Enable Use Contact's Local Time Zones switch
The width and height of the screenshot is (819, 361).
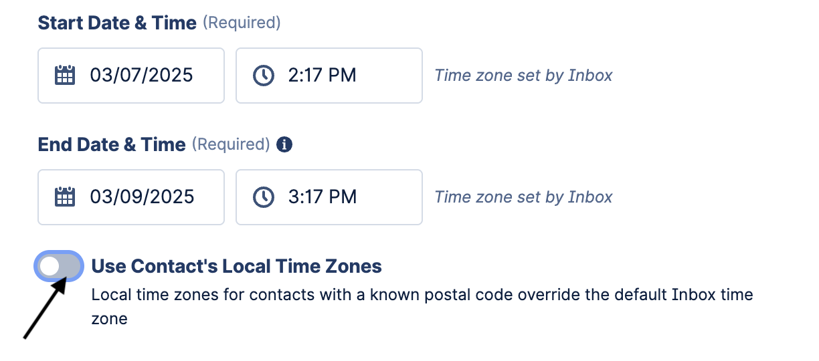(59, 267)
